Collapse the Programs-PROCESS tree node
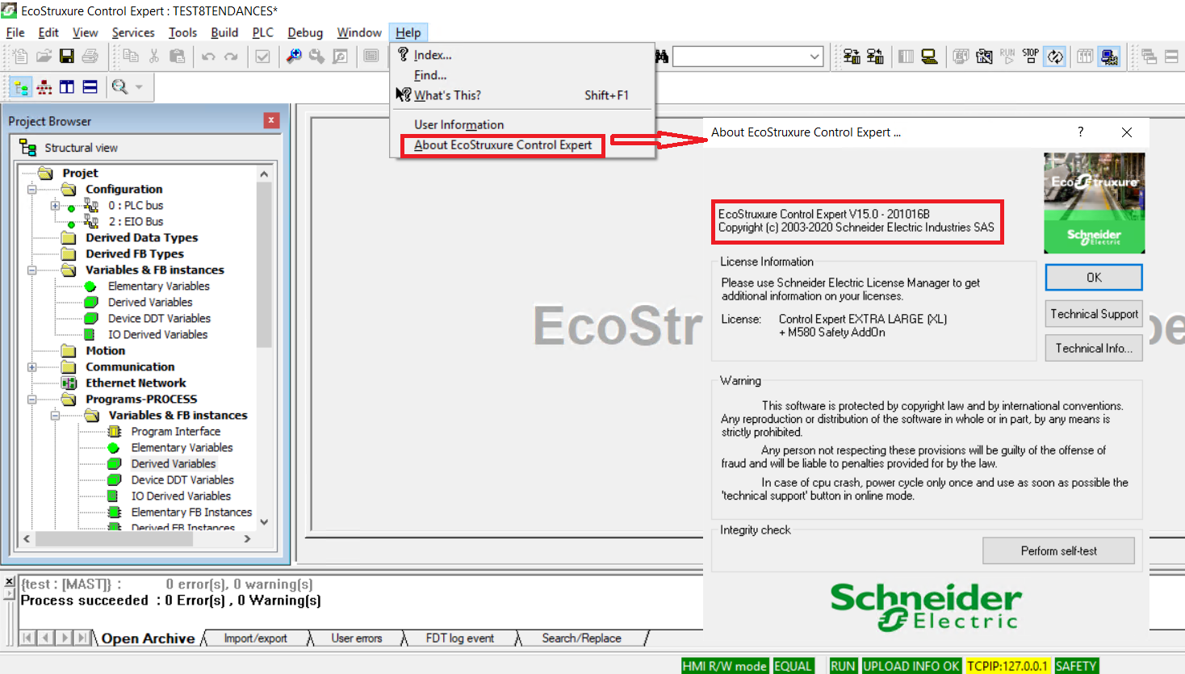 click(x=32, y=400)
